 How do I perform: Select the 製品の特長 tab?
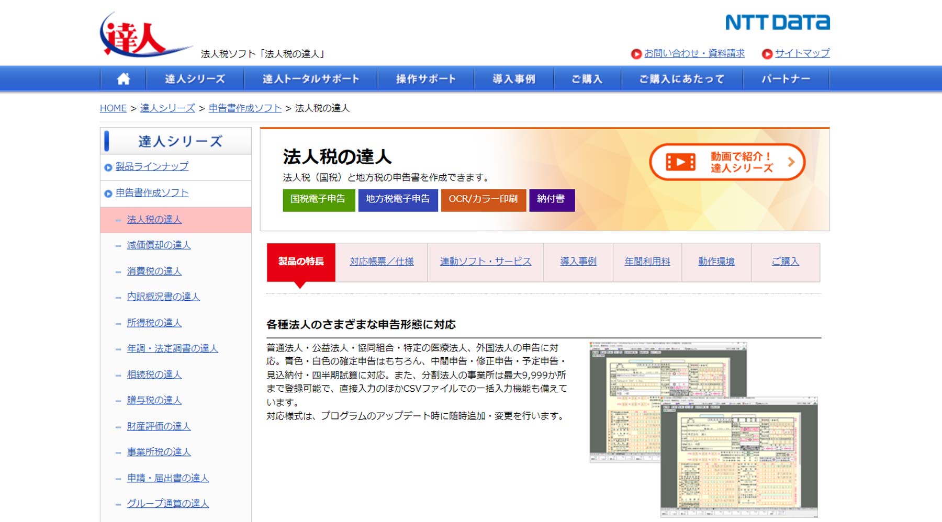(301, 262)
